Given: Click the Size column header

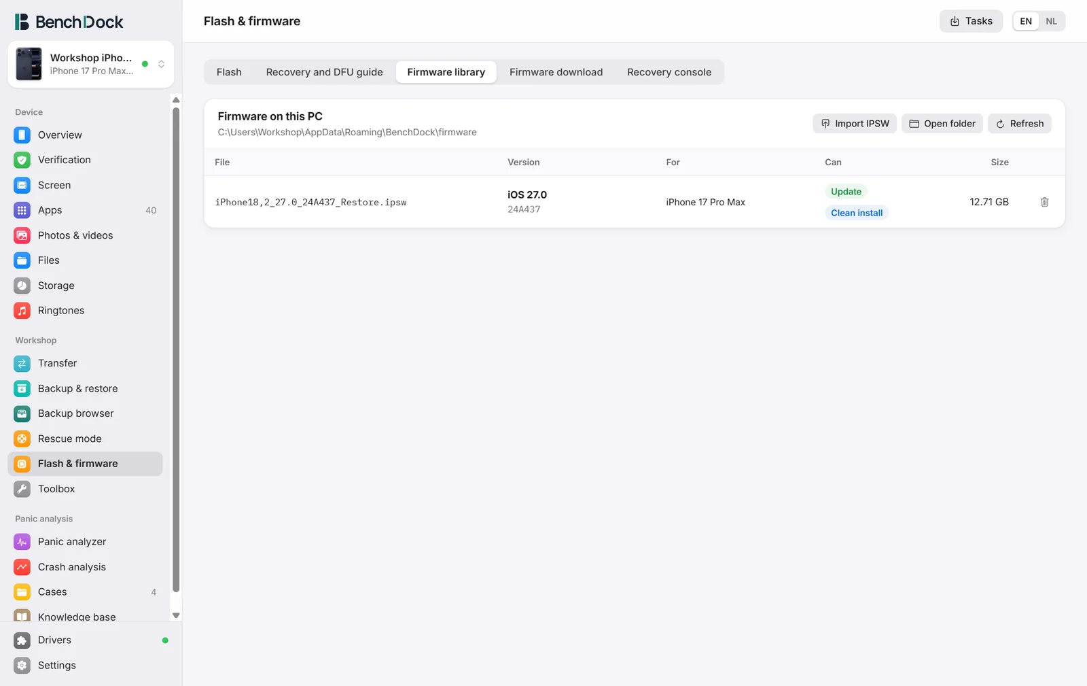Looking at the screenshot, I should [x=999, y=162].
